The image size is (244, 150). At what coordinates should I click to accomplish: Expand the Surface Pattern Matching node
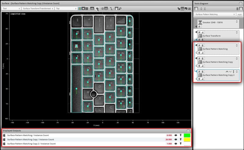tap(237, 46)
